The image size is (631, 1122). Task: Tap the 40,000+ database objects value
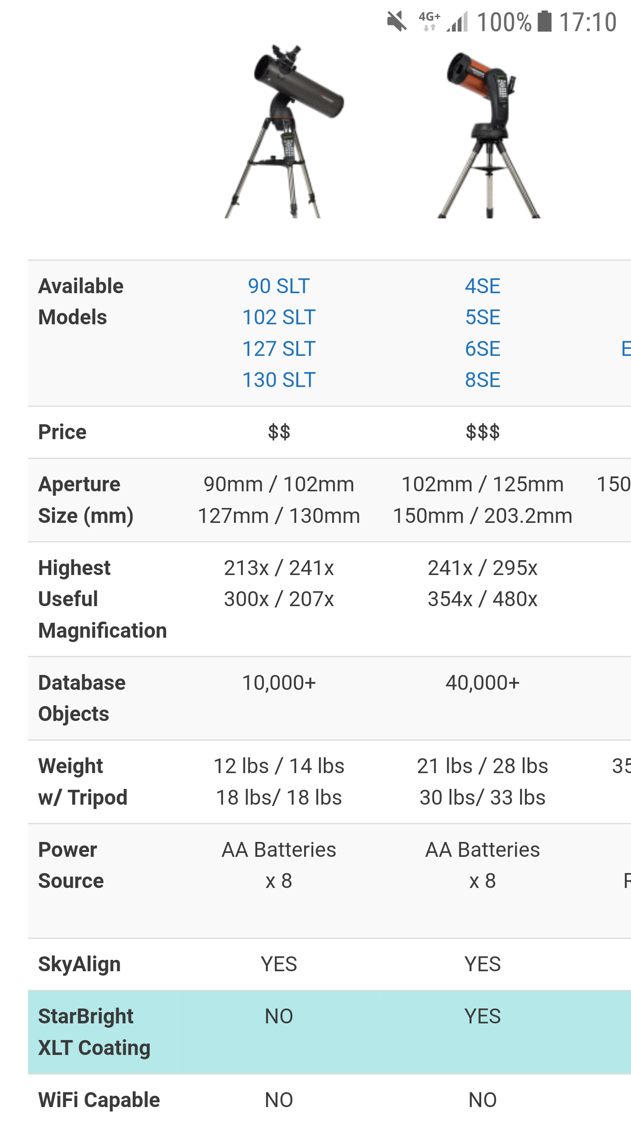click(x=482, y=683)
